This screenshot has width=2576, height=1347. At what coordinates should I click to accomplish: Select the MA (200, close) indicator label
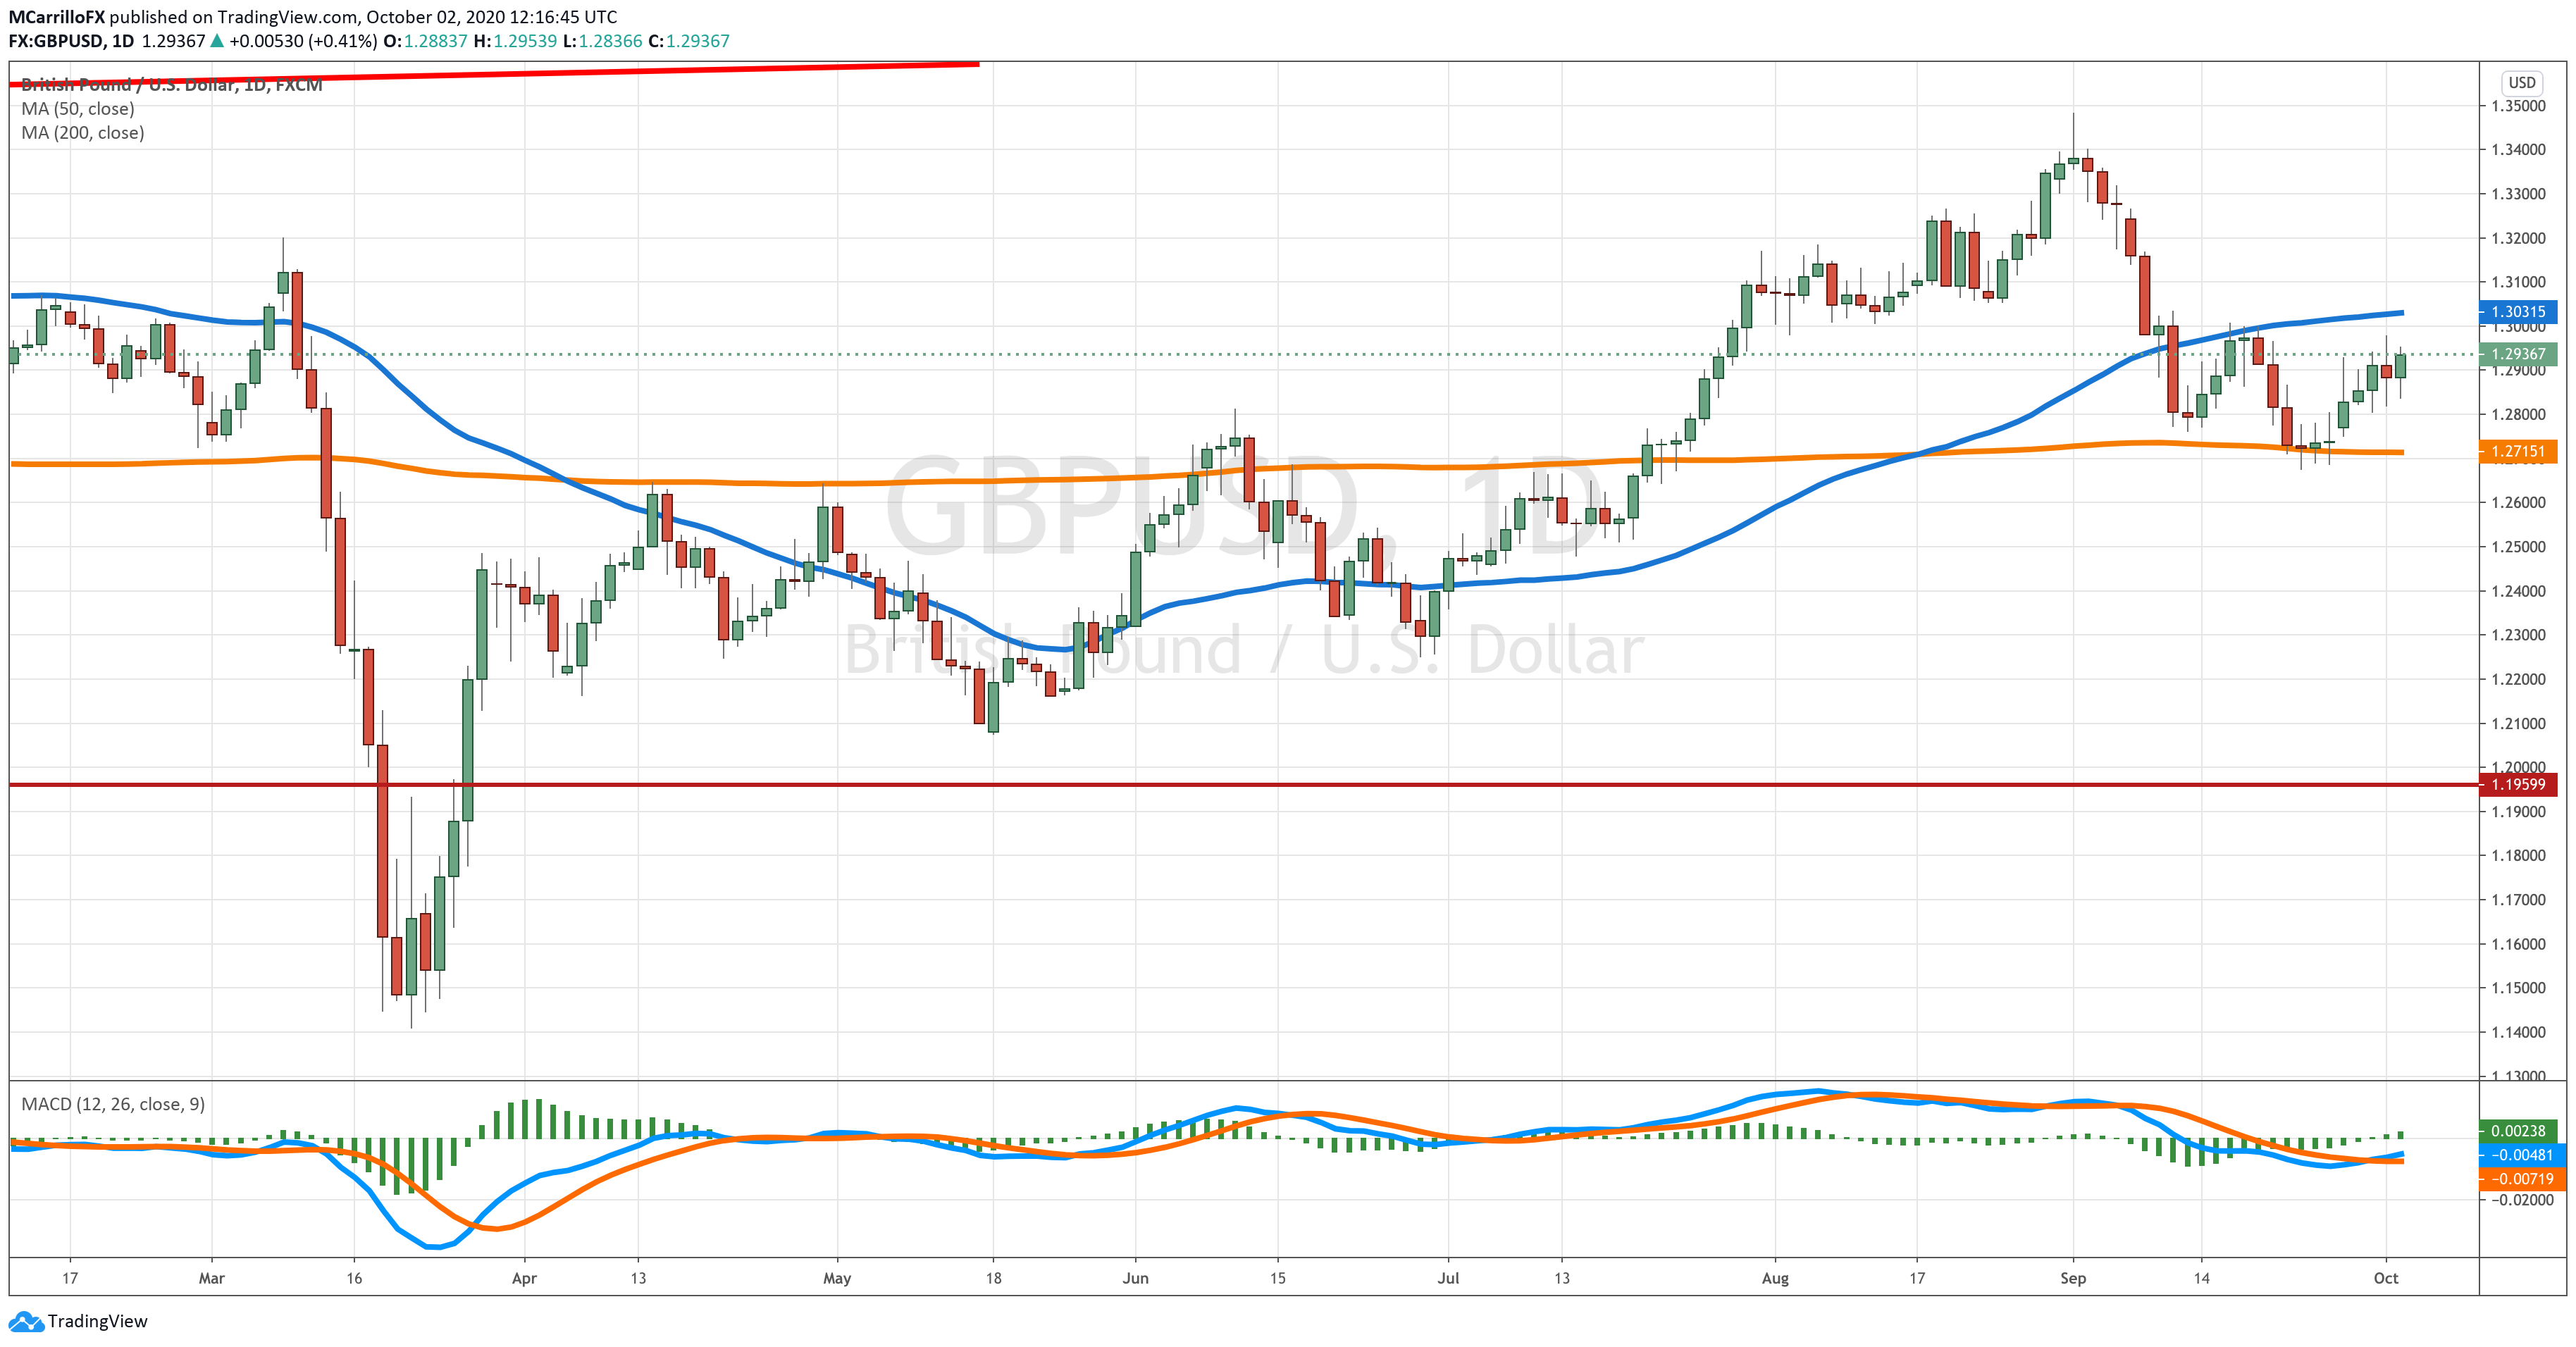pyautogui.click(x=83, y=133)
